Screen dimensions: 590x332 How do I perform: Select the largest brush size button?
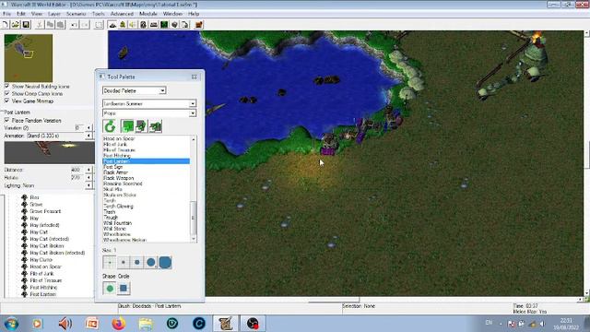(165, 262)
